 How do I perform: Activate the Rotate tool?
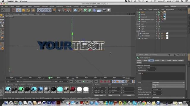28,10
